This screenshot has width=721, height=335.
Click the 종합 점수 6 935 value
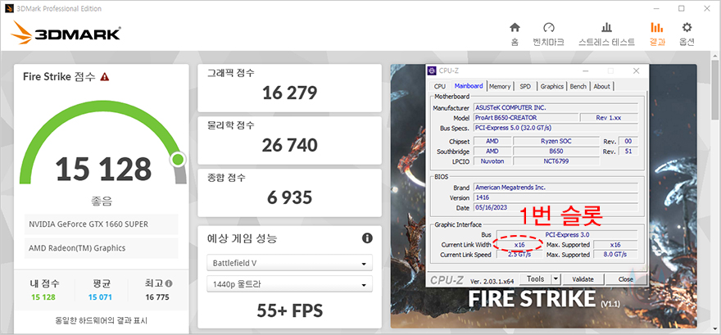click(x=290, y=197)
